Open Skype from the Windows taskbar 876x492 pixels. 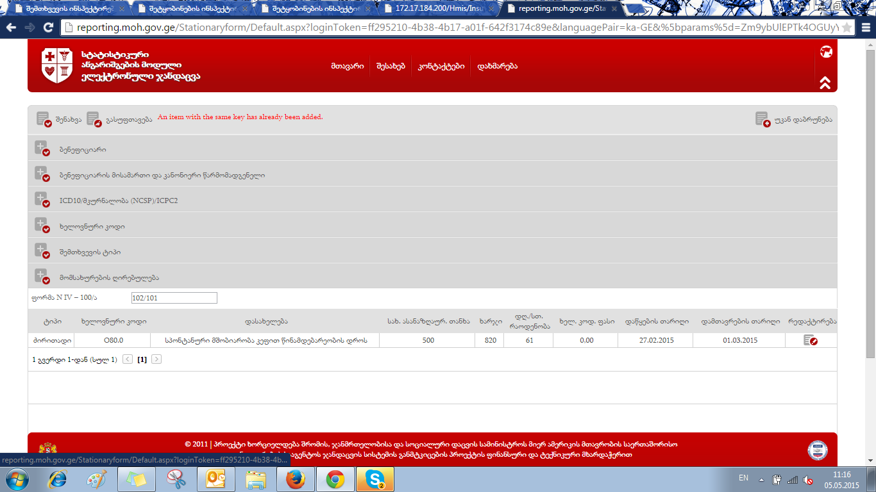tap(375, 479)
